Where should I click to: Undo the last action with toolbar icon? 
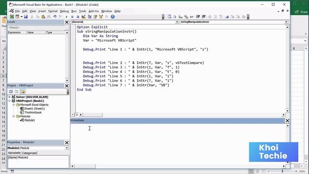[x=55, y=17]
